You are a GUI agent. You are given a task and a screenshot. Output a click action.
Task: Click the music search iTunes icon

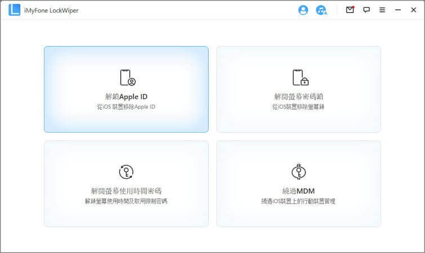click(321, 10)
